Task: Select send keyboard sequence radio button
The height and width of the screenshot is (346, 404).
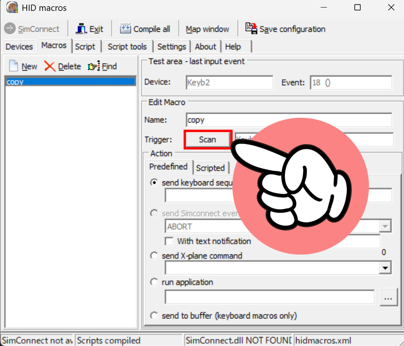Action: coord(154,183)
